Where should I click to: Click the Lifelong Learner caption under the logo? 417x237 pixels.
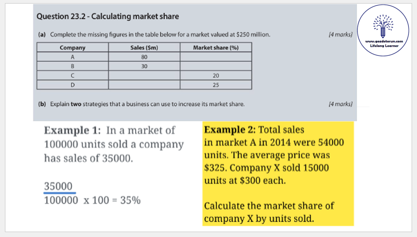(384, 46)
